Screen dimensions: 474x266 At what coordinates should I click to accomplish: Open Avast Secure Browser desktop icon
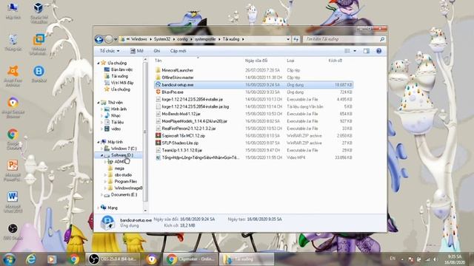coord(13,108)
